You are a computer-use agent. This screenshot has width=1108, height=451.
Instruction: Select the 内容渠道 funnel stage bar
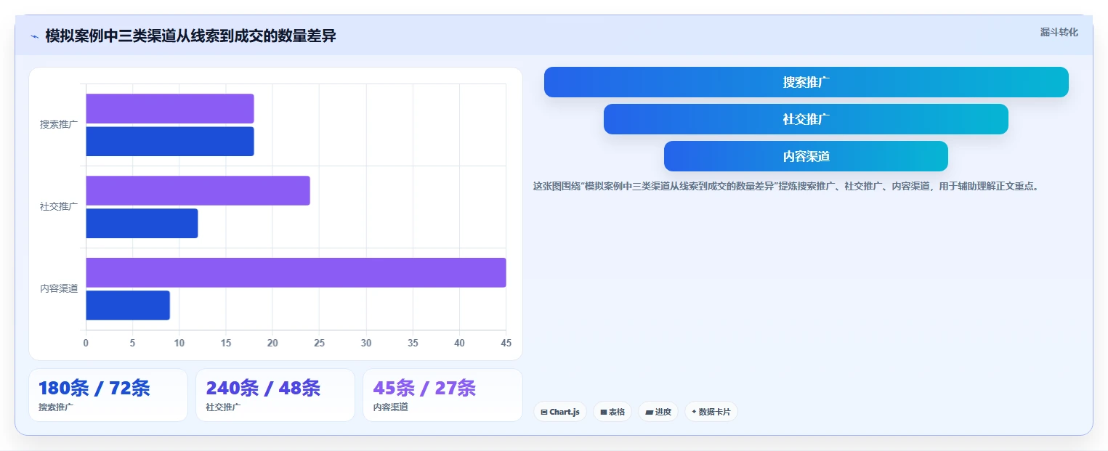[806, 156]
